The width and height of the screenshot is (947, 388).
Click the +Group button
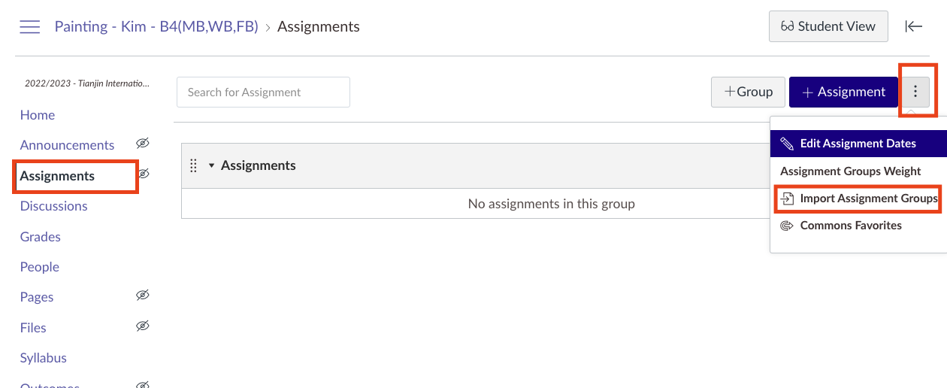pyautogui.click(x=748, y=92)
